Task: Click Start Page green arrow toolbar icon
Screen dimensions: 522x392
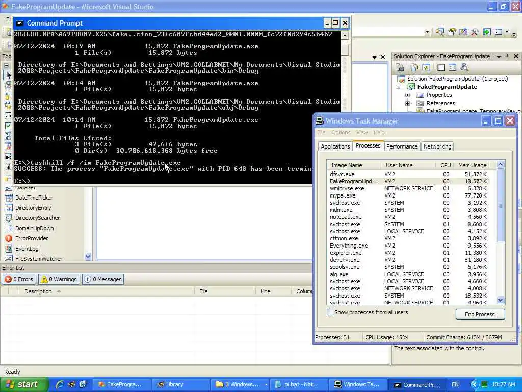Action: pyautogui.click(x=487, y=32)
